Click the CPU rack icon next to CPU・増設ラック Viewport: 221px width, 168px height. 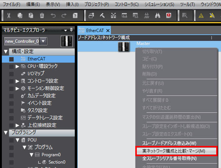pyautogui.click(x=23, y=66)
